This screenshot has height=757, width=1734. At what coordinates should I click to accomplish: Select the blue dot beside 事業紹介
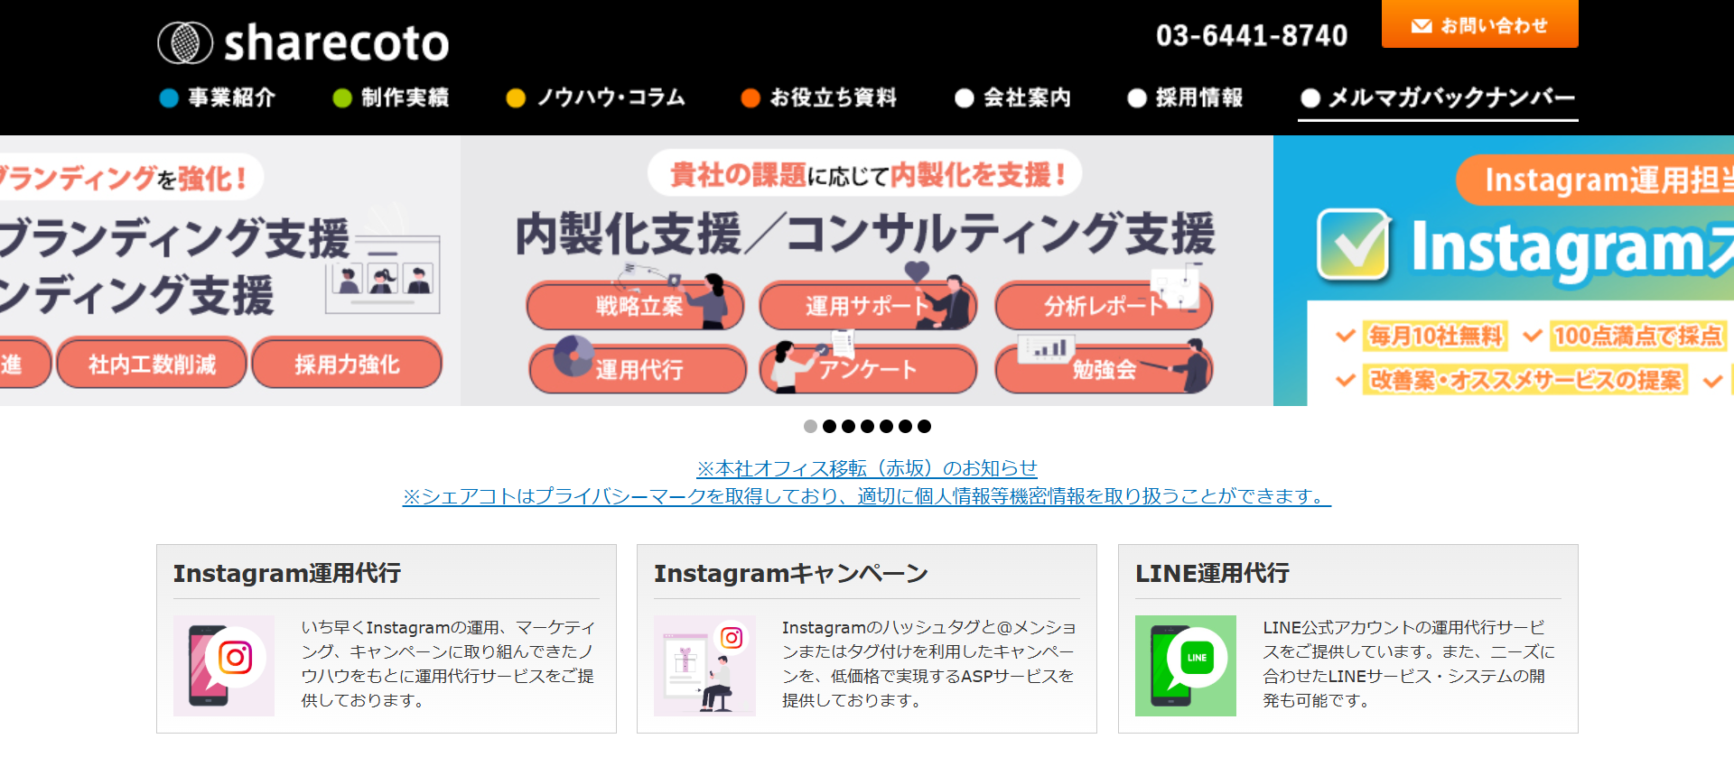click(169, 98)
